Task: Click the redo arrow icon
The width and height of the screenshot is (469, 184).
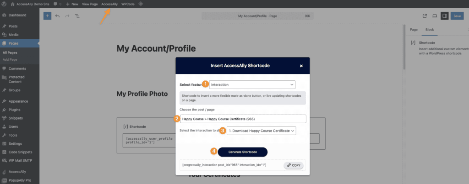Action: pyautogui.click(x=67, y=16)
